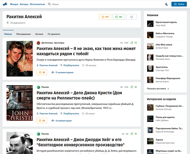The height and width of the screenshot is (154, 190).
Task: Dislike the author with thumbs down button
Action: (132, 17)
